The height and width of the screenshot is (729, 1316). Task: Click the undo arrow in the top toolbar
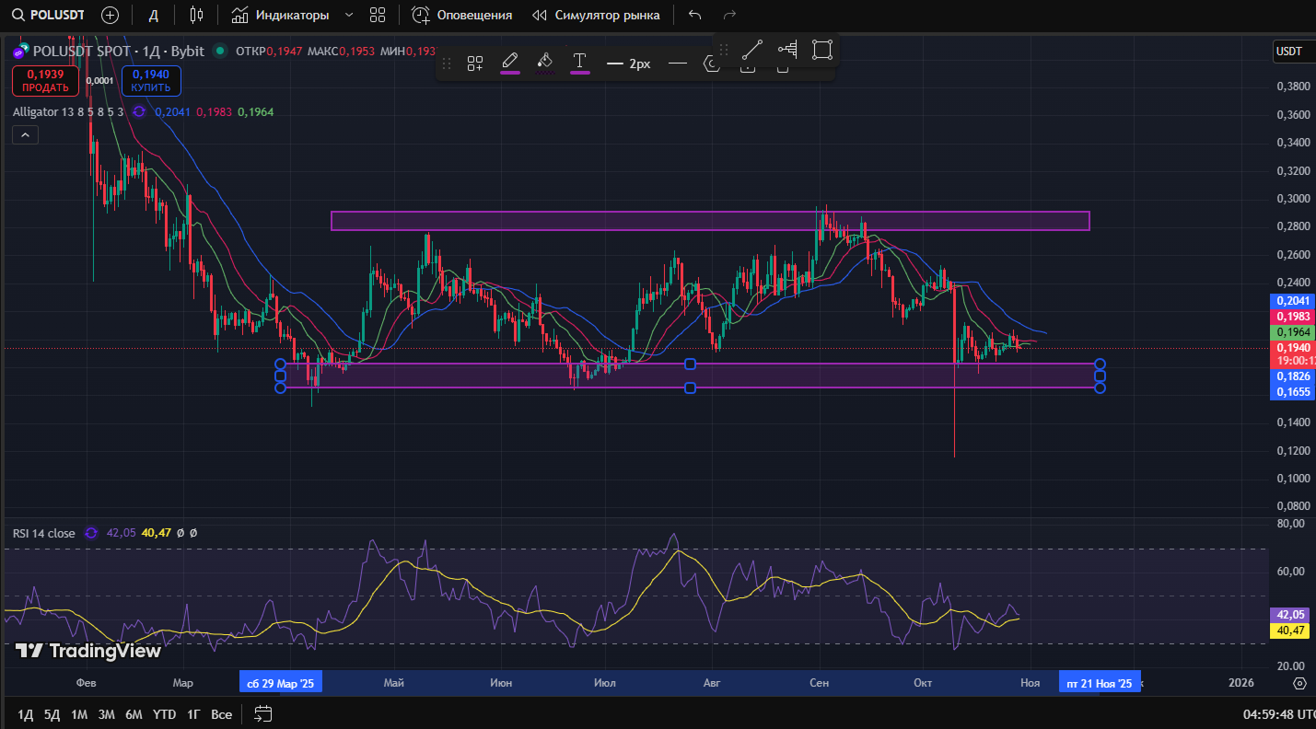(694, 15)
